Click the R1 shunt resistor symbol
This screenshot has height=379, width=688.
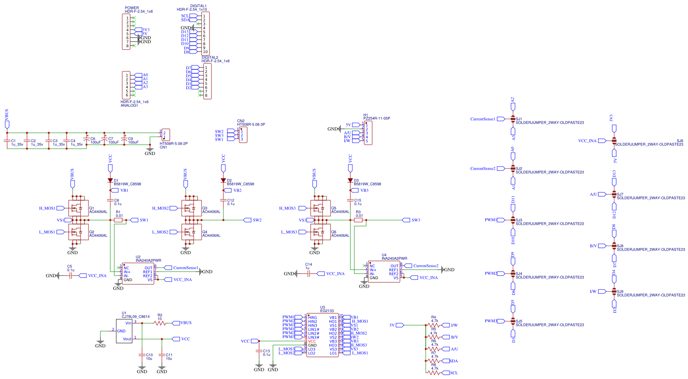point(118,220)
